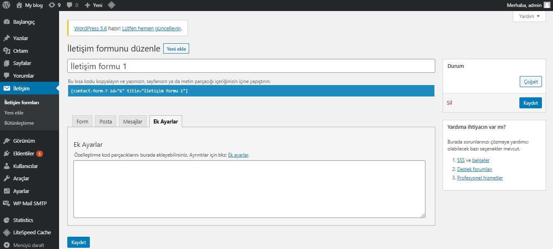Click Kaydet in the Durum box
Image resolution: width=553 pixels, height=249 pixels.
[531, 103]
